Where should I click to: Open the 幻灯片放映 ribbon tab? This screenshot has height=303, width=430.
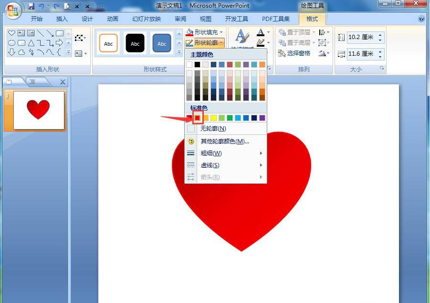pos(147,19)
